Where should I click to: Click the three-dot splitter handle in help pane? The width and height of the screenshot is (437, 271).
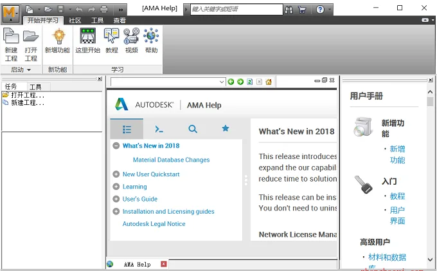pos(245,180)
